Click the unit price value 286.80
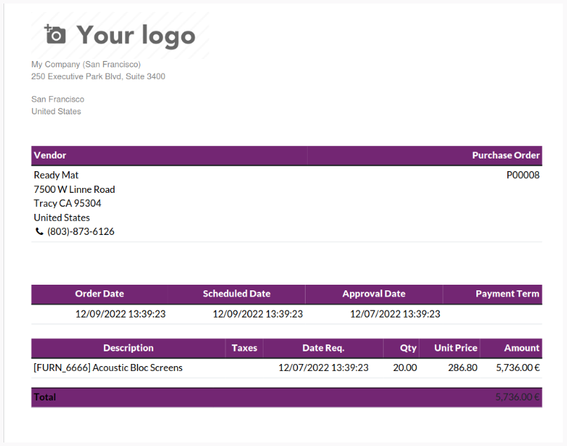The width and height of the screenshot is (567, 446). (462, 367)
